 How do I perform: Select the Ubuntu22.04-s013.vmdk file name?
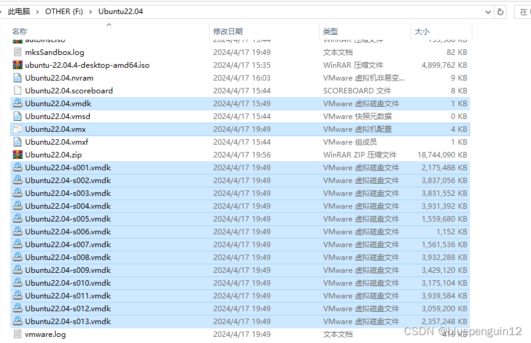pos(68,322)
